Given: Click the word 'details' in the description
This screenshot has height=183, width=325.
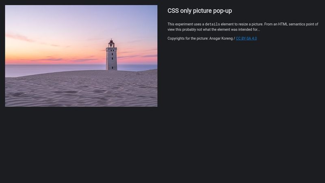Looking at the screenshot, I should coord(212,24).
